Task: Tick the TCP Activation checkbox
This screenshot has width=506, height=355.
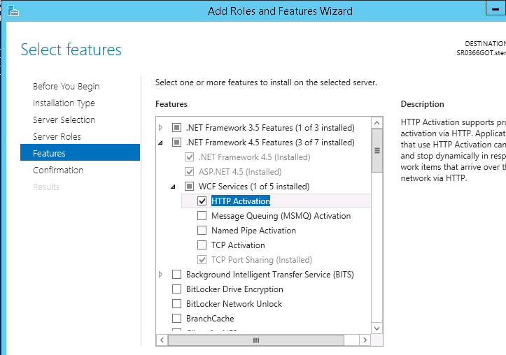Action: (x=202, y=245)
